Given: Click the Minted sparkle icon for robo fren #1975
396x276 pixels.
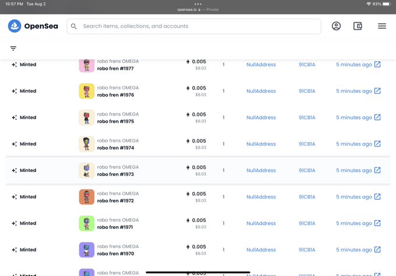Looking at the screenshot, I should click(14, 117).
